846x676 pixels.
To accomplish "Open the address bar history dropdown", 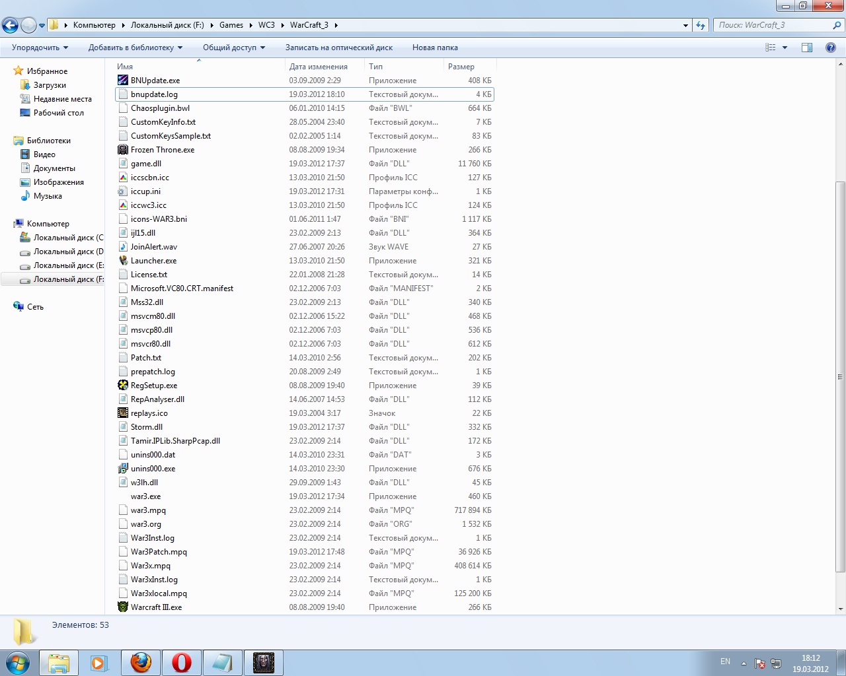I will [x=685, y=25].
